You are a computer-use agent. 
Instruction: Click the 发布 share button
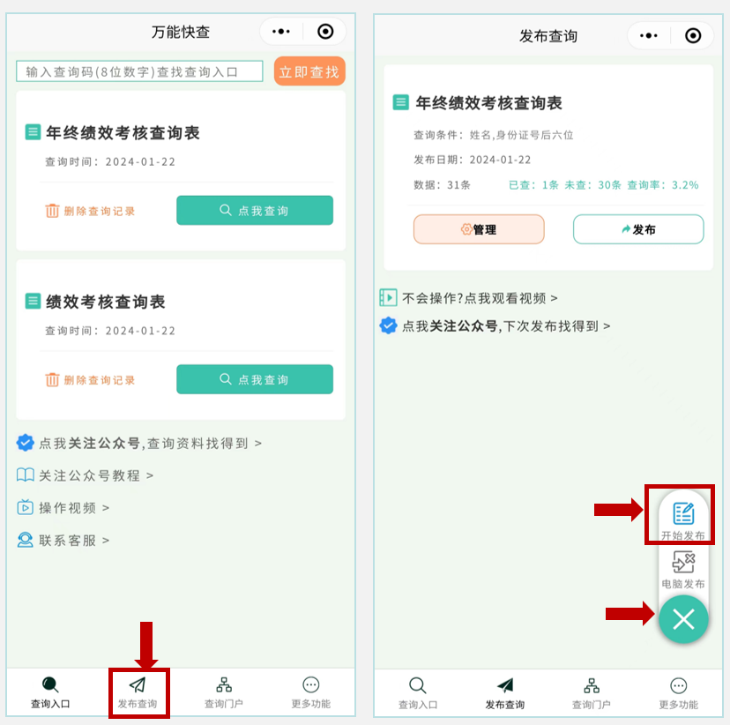[638, 229]
